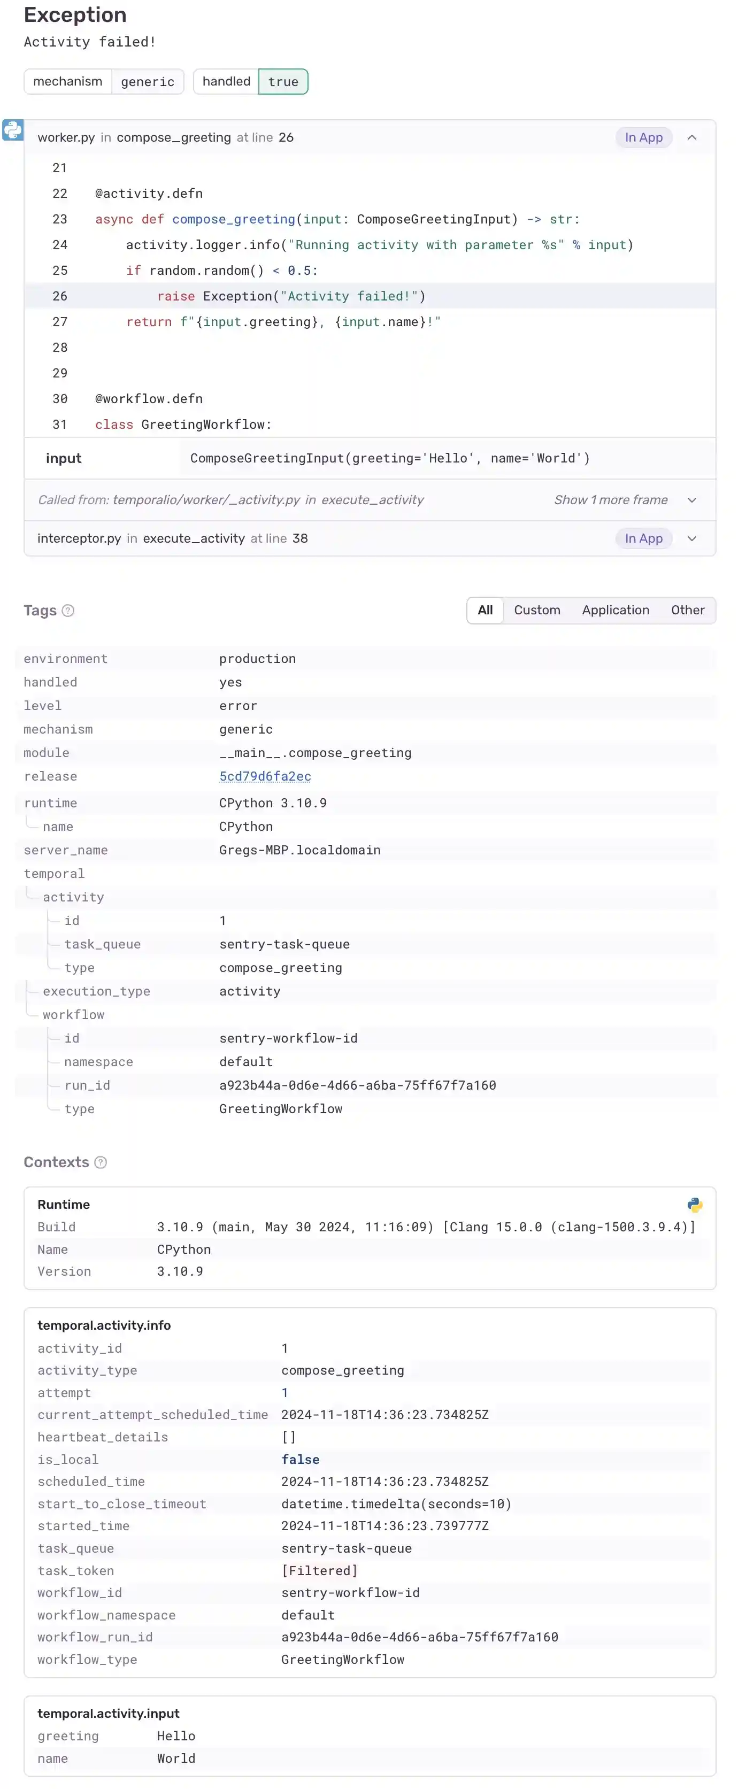Click the Python platform icon beside worker.py frame
746x1789 pixels.
pyautogui.click(x=12, y=130)
